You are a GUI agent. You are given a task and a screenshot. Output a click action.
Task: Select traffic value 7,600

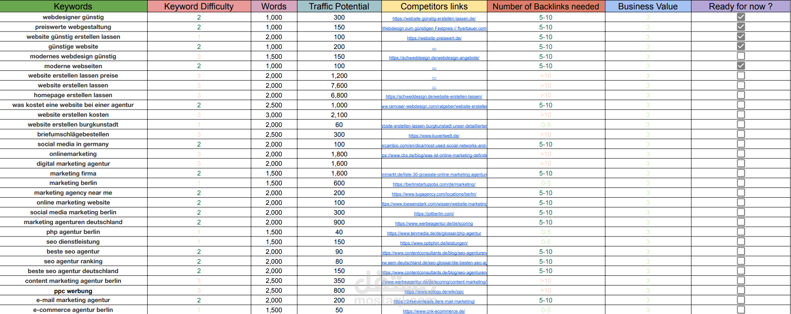coord(339,85)
